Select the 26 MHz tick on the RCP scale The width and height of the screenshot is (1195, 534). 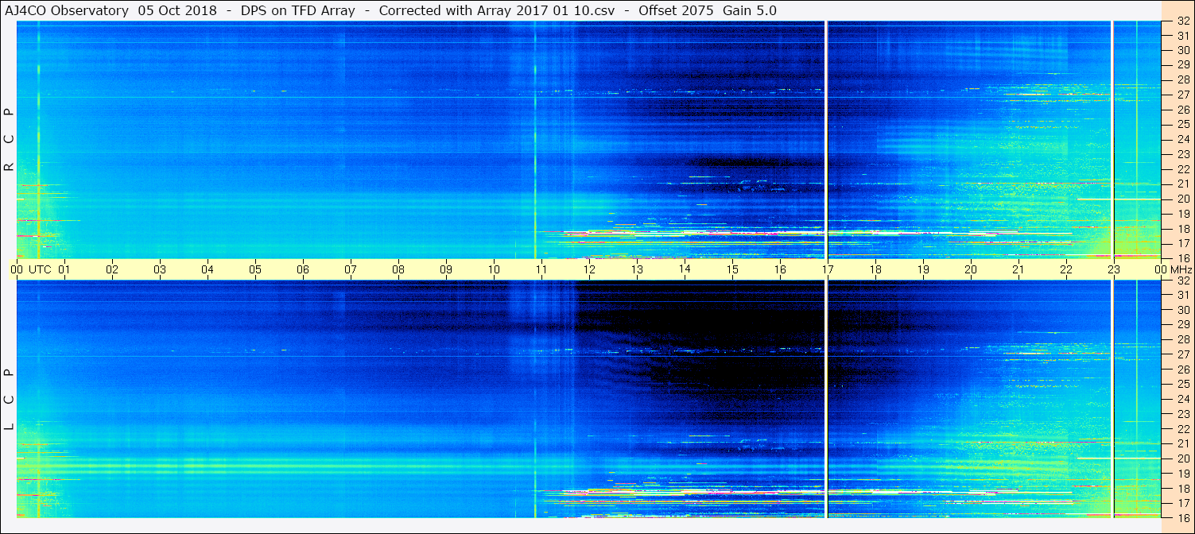click(1183, 109)
